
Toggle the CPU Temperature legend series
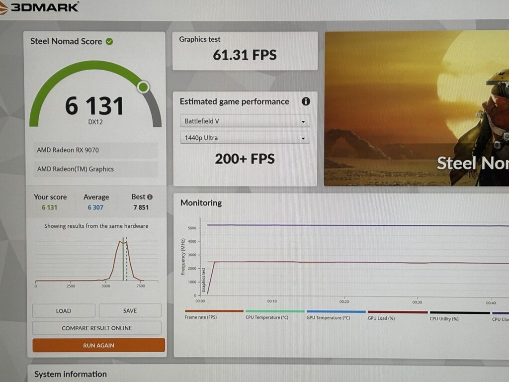click(267, 317)
